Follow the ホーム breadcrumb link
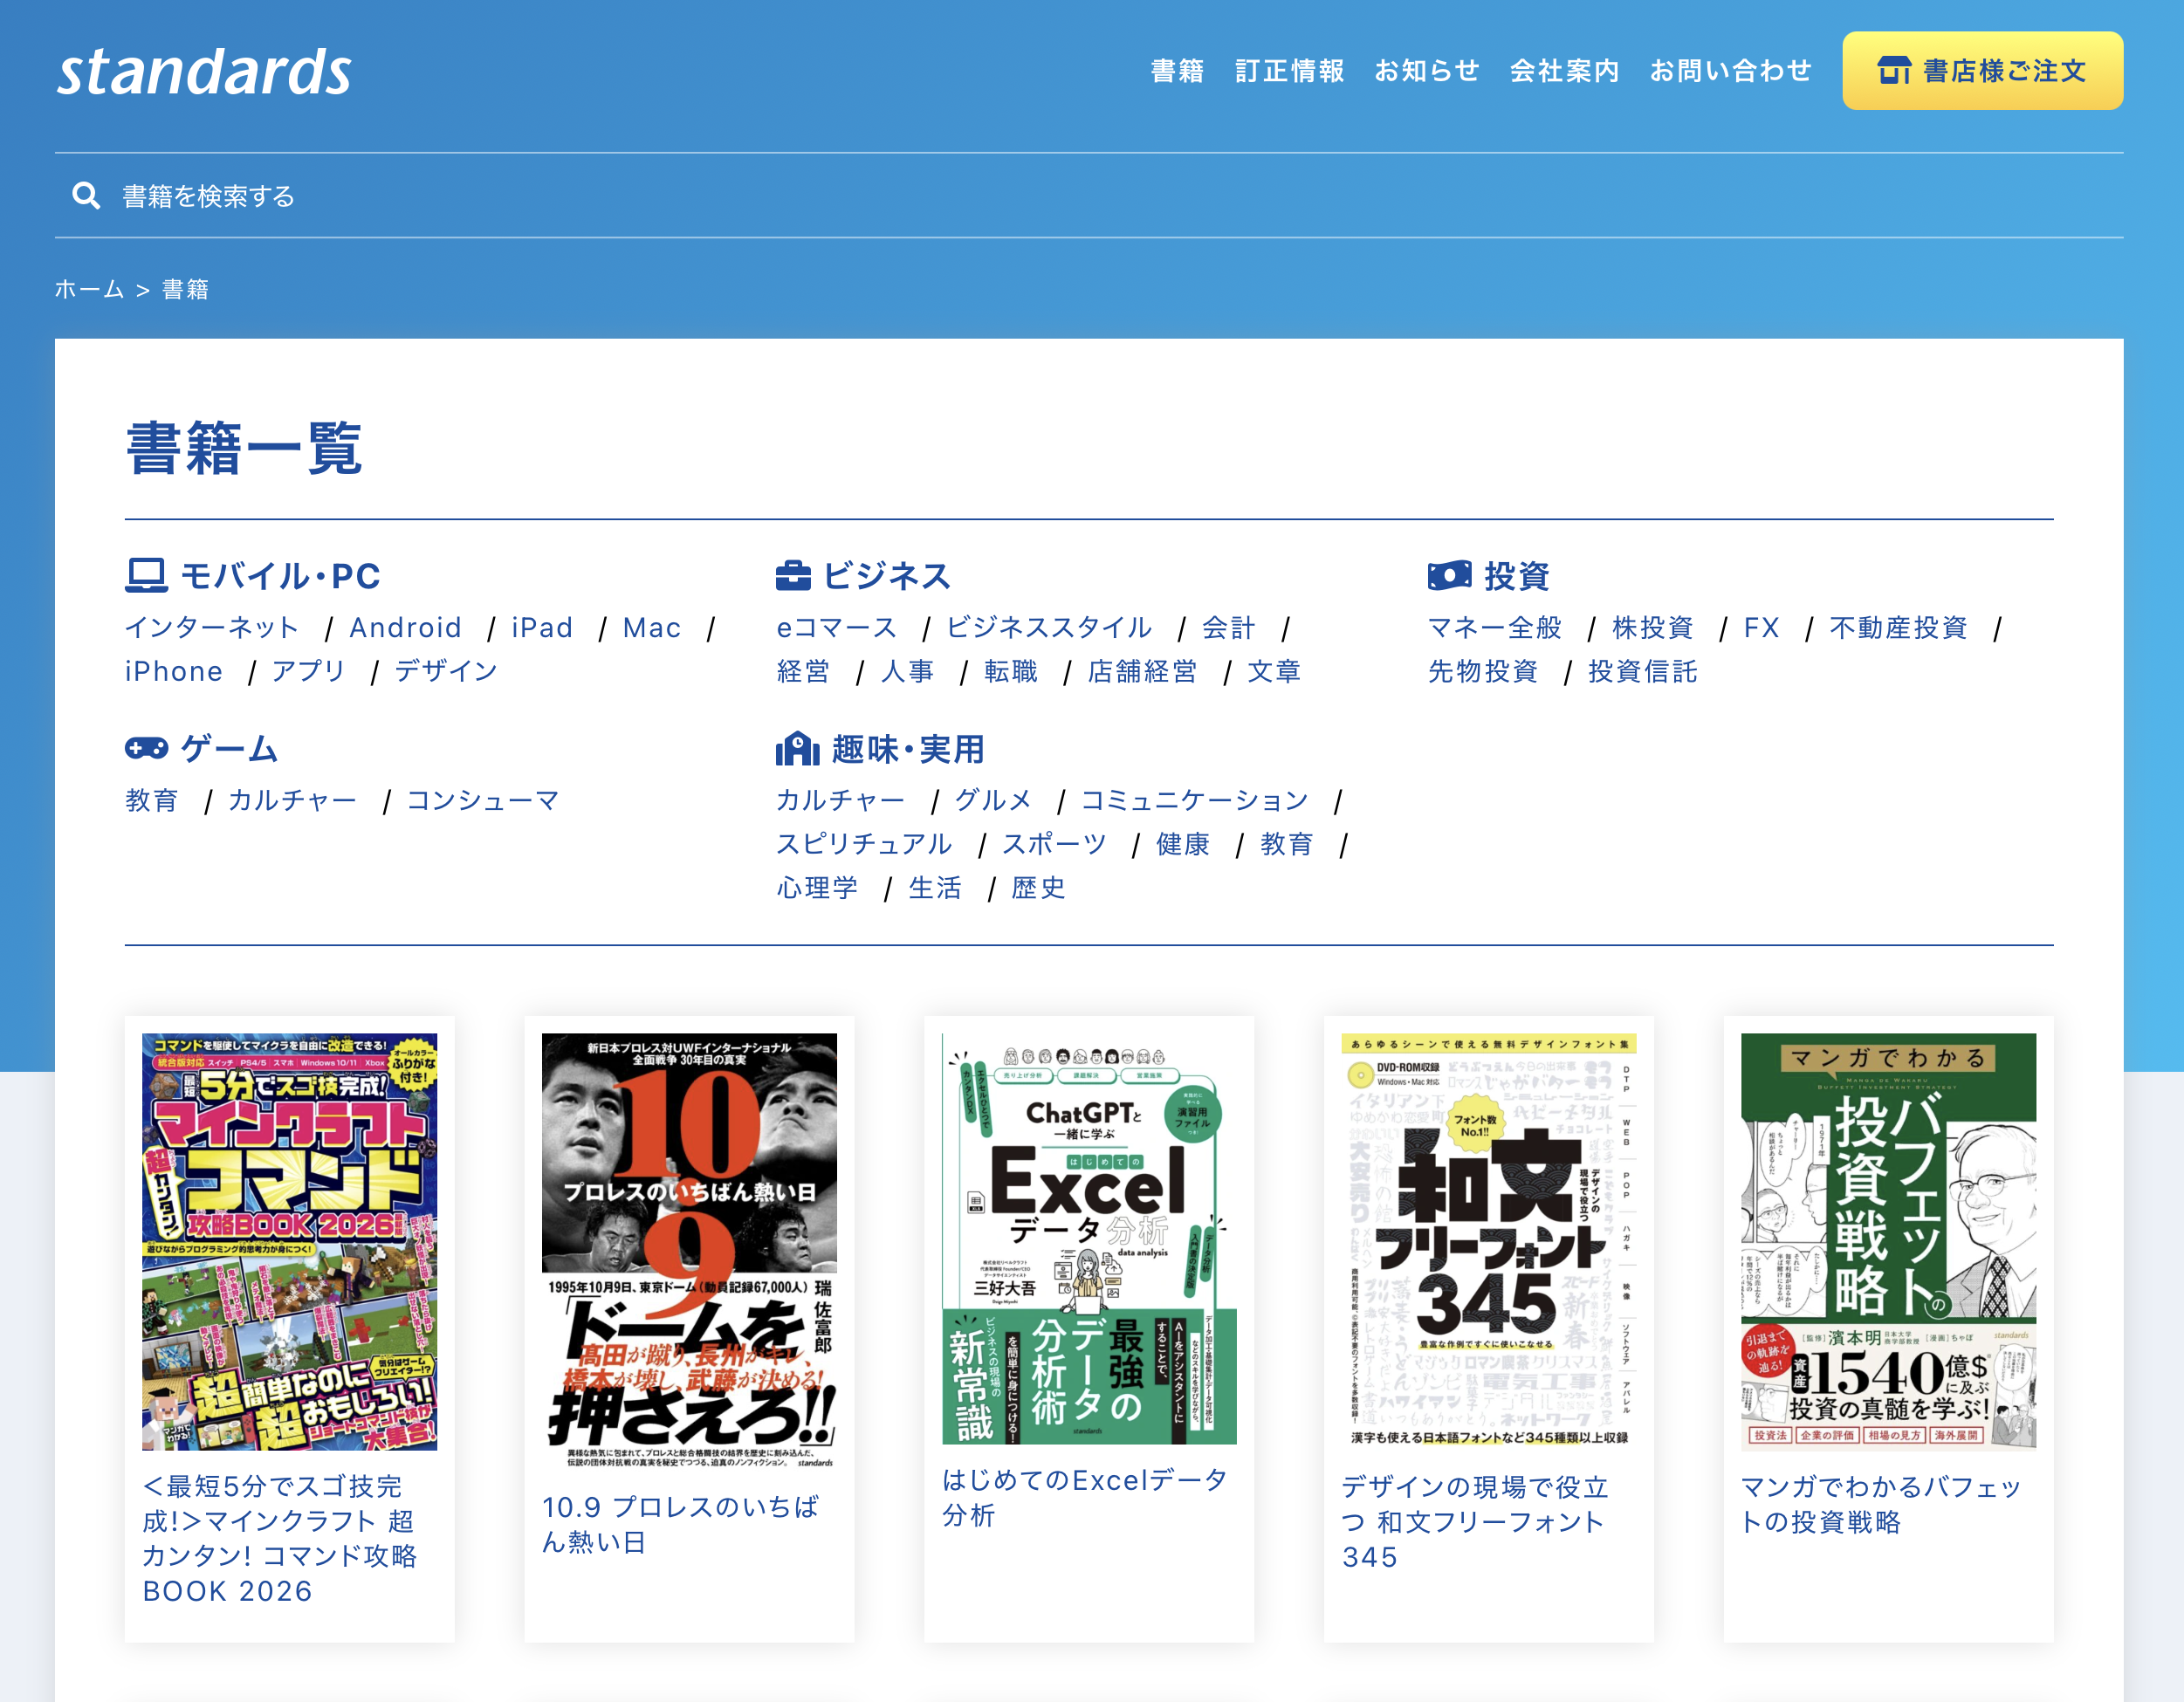This screenshot has width=2184, height=1702. coord(89,289)
